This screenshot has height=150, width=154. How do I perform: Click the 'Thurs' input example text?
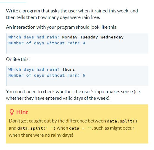pos(69,70)
